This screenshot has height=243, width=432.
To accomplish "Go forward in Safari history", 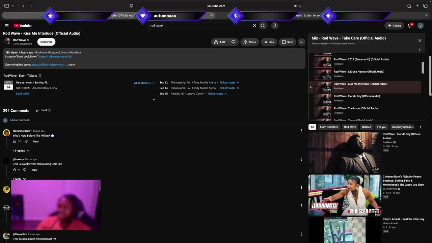I will click(x=31, y=6).
